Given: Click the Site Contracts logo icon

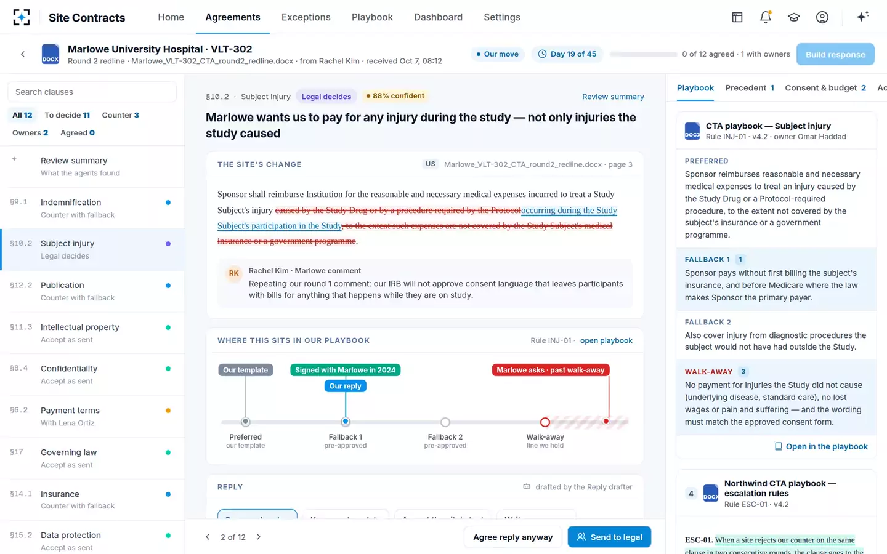Looking at the screenshot, I should pos(22,17).
